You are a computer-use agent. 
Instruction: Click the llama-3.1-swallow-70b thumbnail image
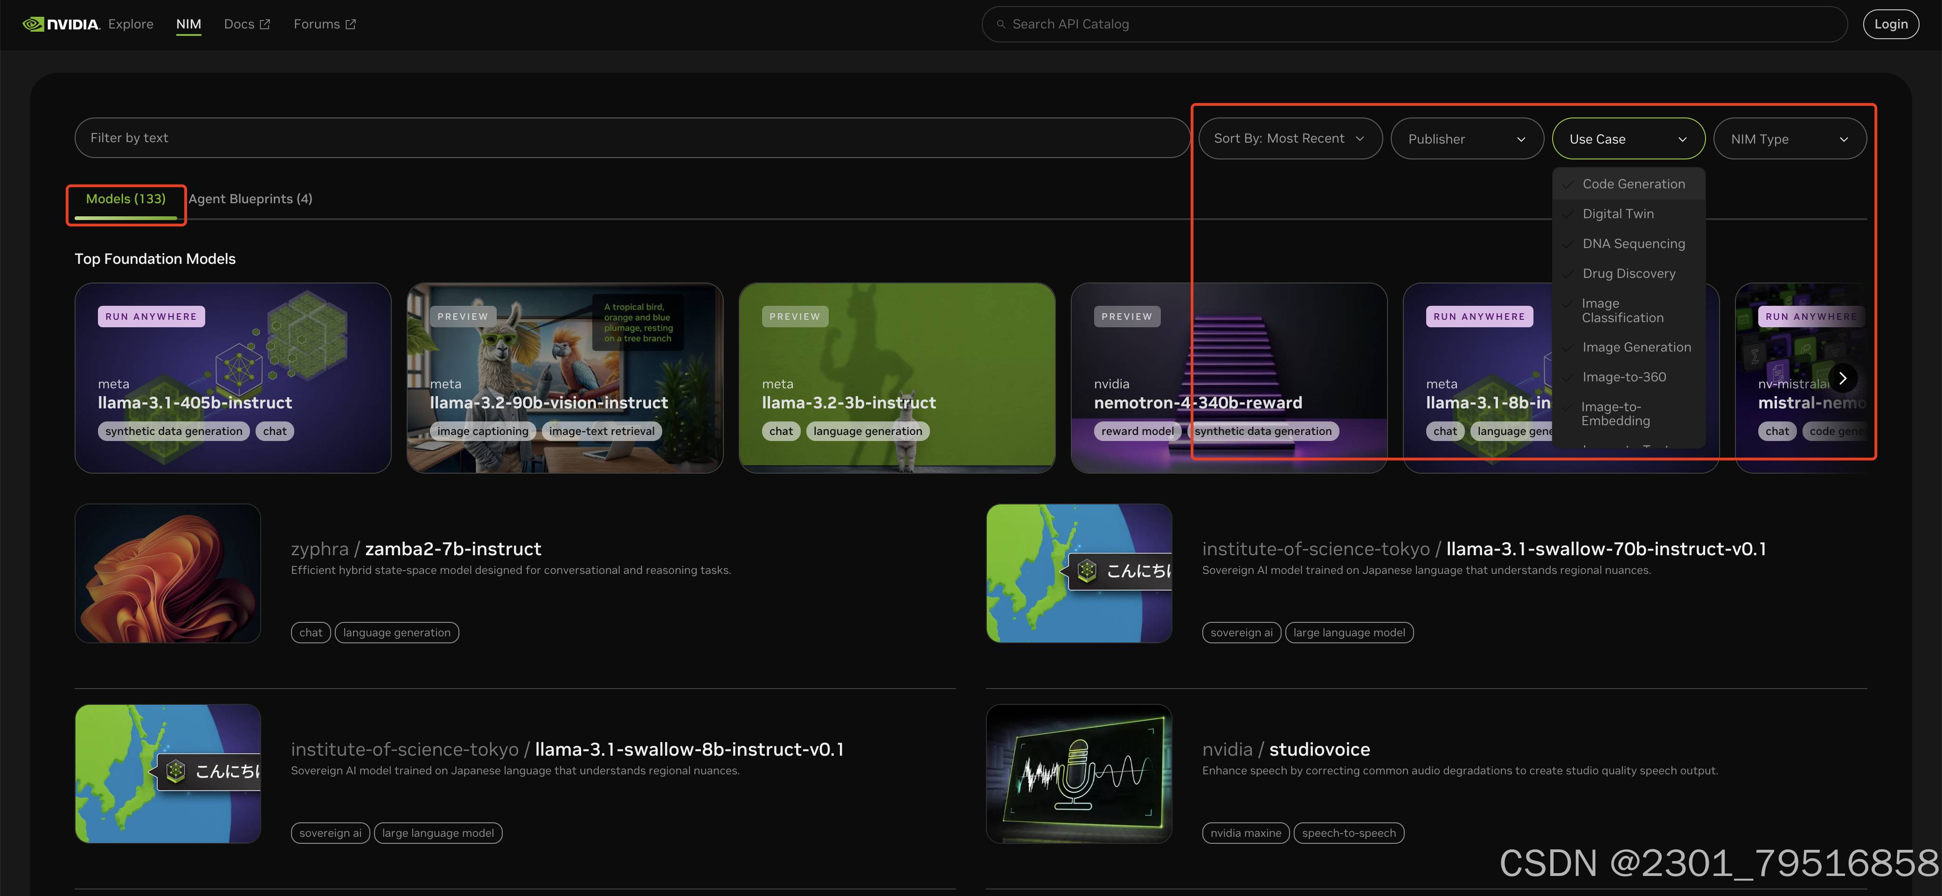coord(1079,573)
